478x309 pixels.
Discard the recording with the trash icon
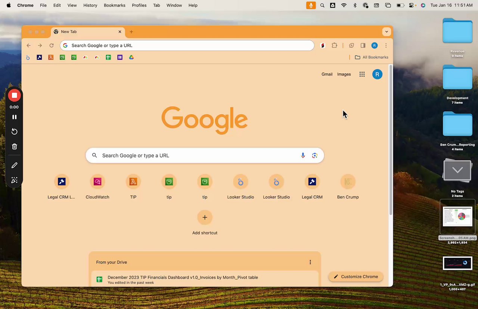click(x=14, y=146)
